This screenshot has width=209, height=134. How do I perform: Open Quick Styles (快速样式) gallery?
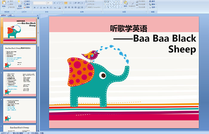tap(132, 4)
